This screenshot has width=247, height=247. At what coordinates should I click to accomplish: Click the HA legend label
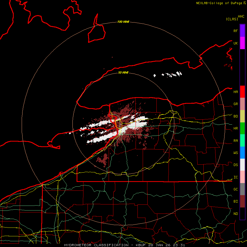coord(235,92)
